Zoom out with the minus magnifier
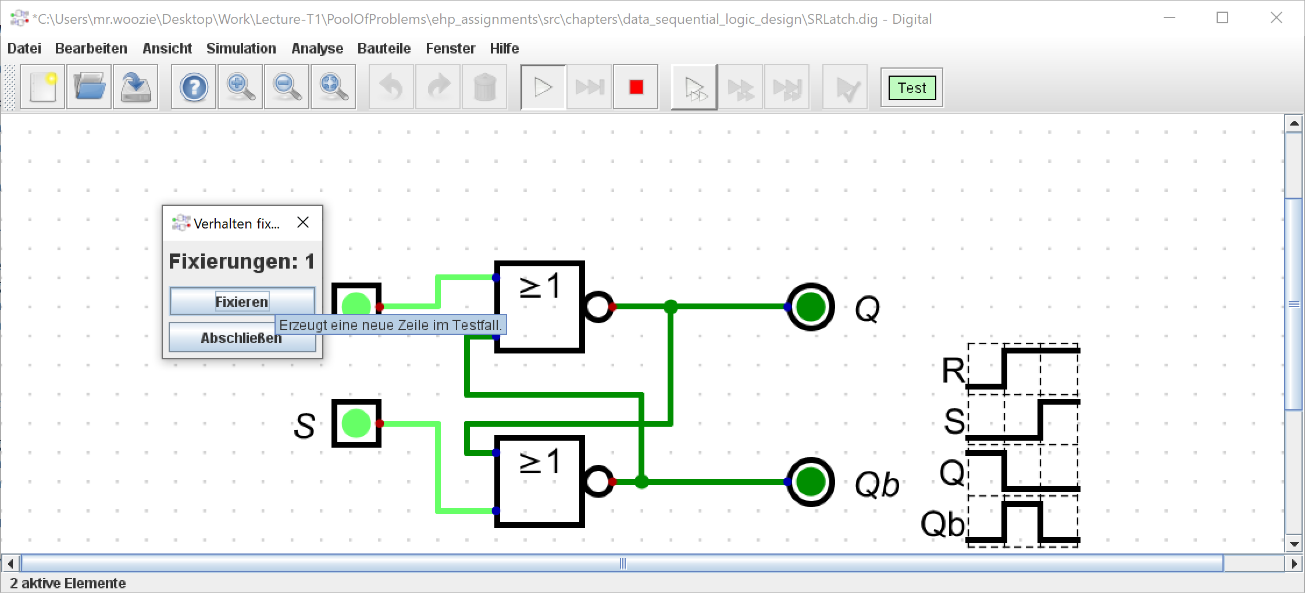The width and height of the screenshot is (1305, 593). 287,87
